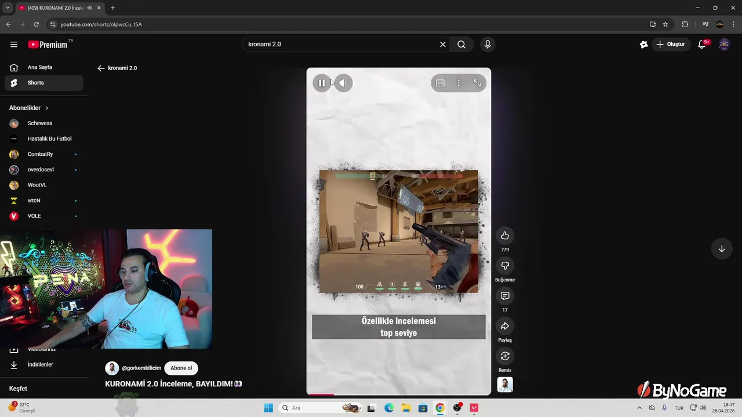Go to next Short with down arrow
This screenshot has width=742, height=417.
point(722,249)
